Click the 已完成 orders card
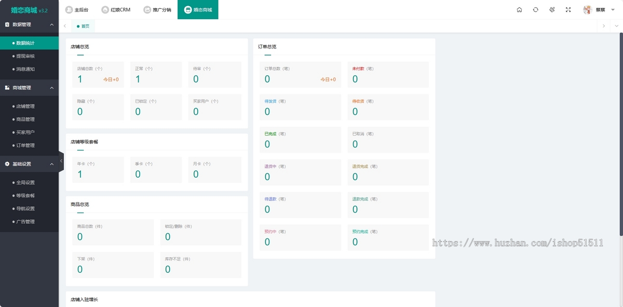The width and height of the screenshot is (623, 307). pos(300,140)
